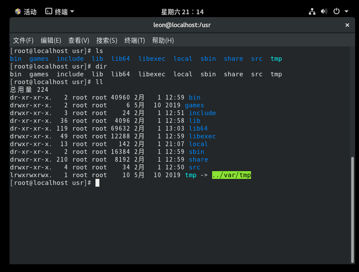
Task: Click the network connection icon
Action: tap(312, 11)
